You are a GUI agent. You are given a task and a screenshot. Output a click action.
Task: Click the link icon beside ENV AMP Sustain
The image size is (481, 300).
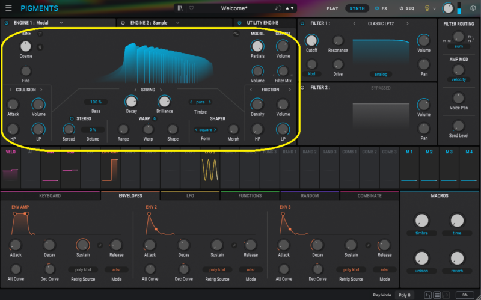click(100, 245)
